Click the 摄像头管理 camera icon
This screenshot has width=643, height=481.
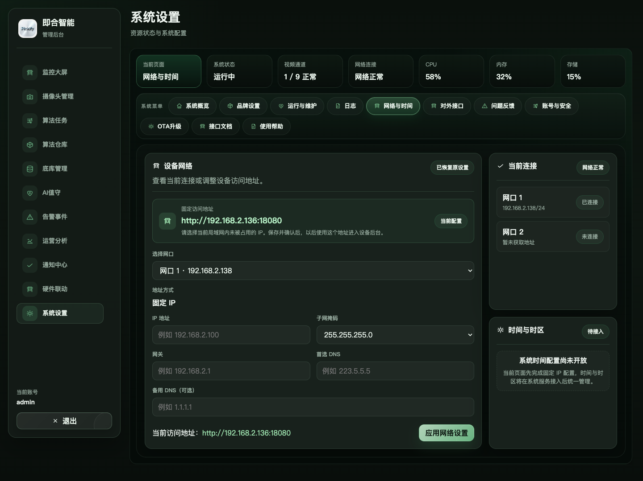click(x=30, y=96)
